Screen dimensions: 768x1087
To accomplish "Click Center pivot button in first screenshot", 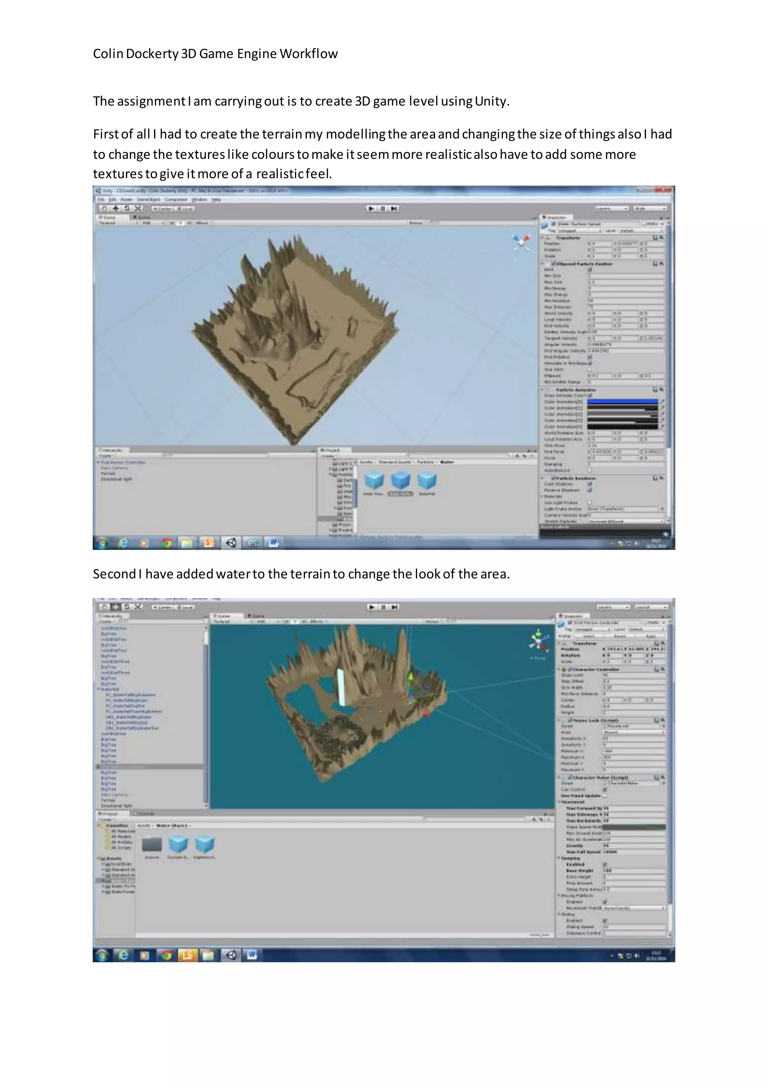I will pos(163,208).
